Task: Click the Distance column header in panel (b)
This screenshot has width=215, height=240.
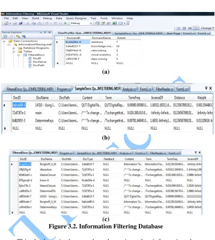Action: click(x=180, y=98)
